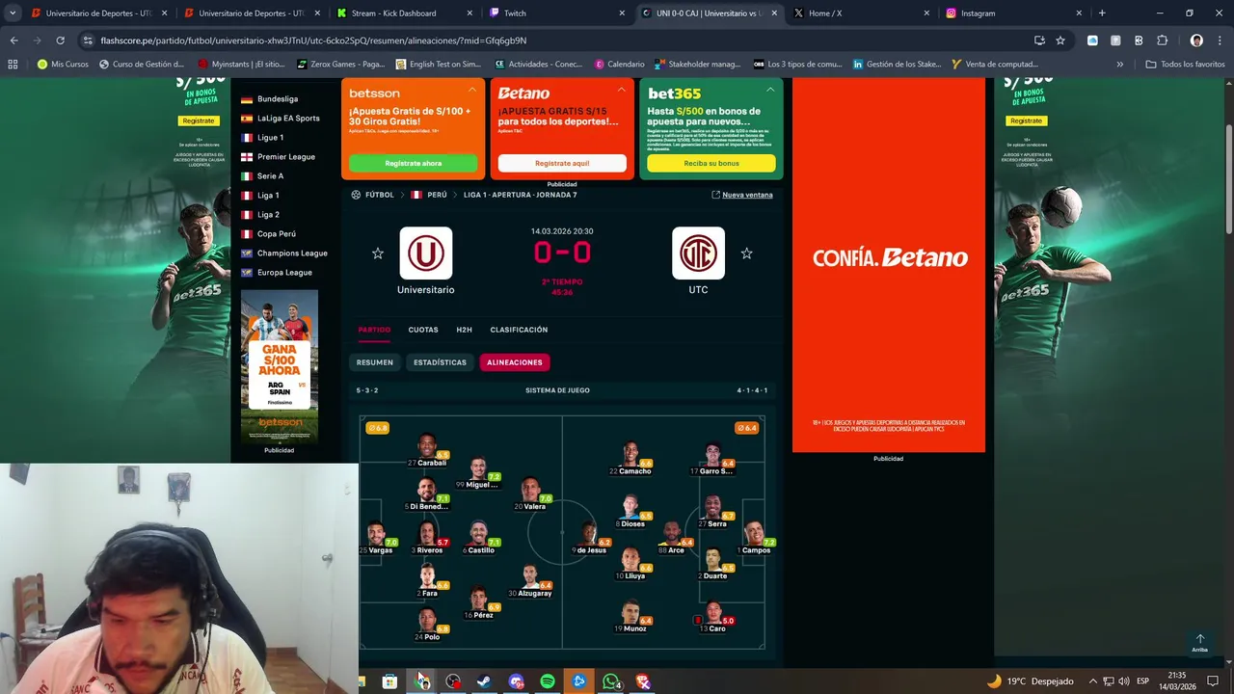Select goalkeeper Campos in the lineup
The height and width of the screenshot is (694, 1234).
point(754,537)
